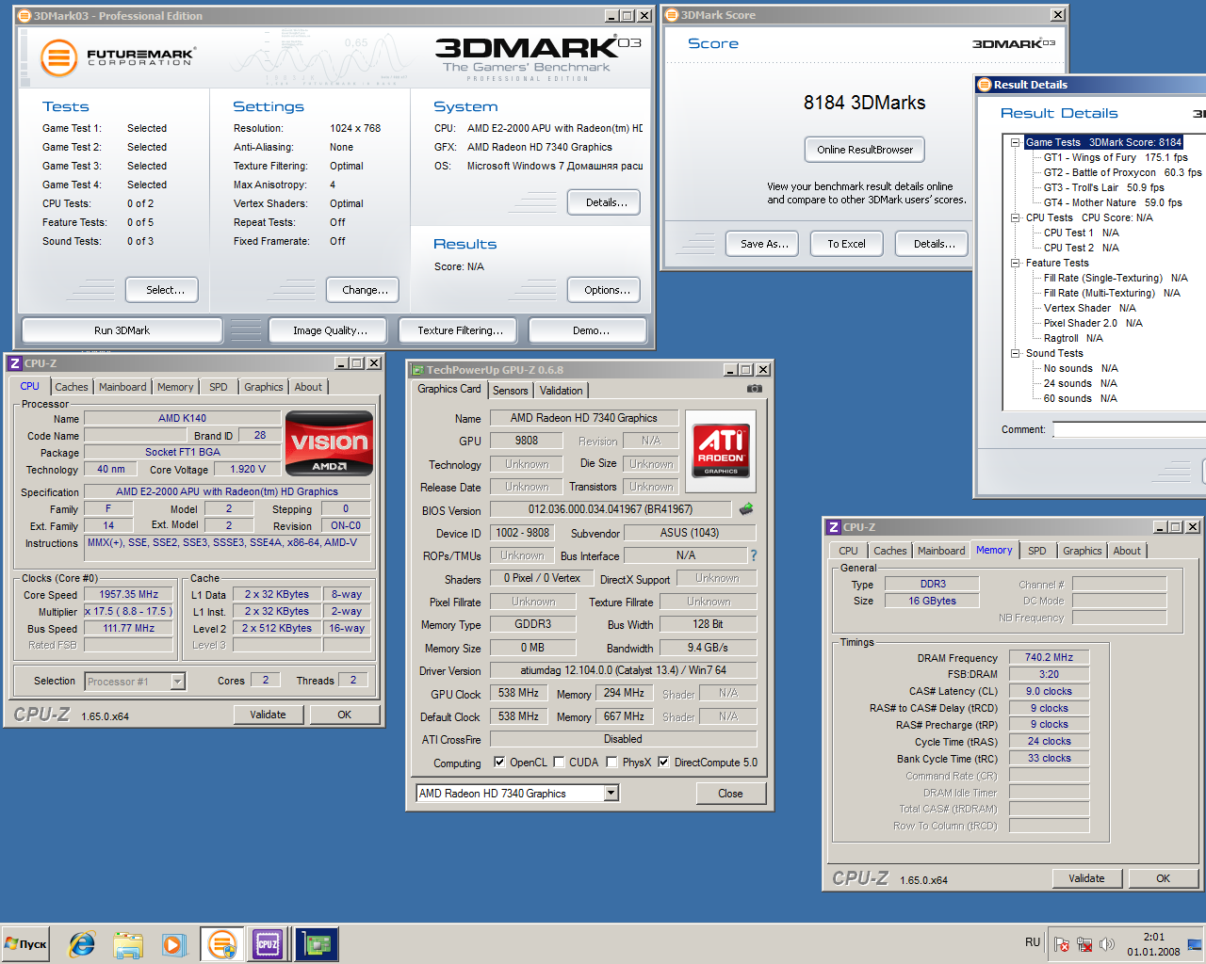This screenshot has height=964, width=1206.
Task: Select 'Ragtroll' result row
Action: pyautogui.click(x=1073, y=339)
